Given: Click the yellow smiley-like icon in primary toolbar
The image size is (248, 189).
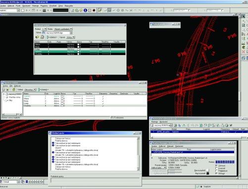Looking at the screenshot, I should click(81, 10).
